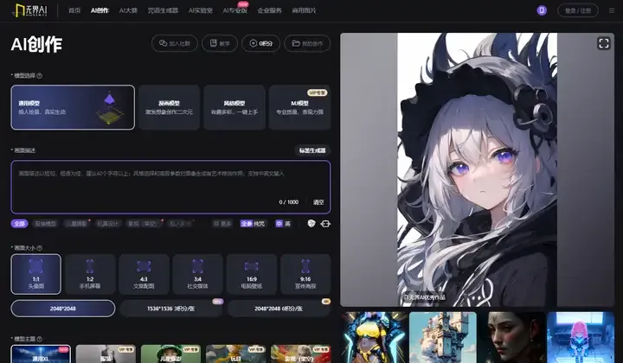Image resolution: width=623 pixels, height=363 pixels.
Task: Click 清空 to clear the prompt
Action: click(318, 202)
